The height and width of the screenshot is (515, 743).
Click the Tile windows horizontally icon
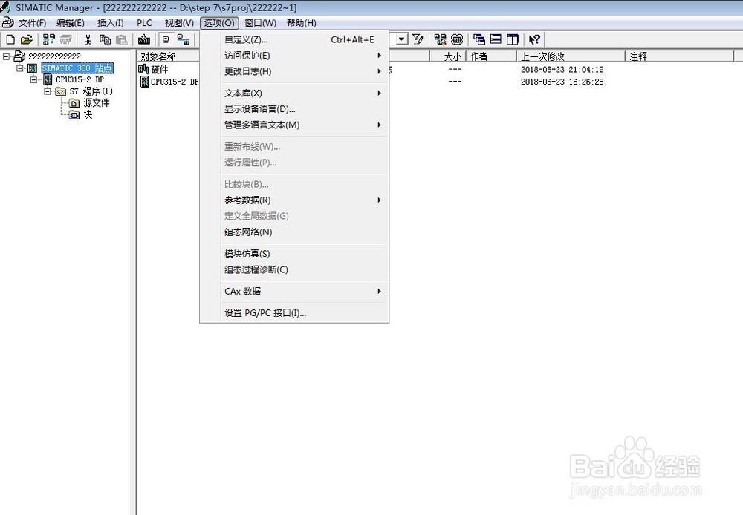(496, 39)
